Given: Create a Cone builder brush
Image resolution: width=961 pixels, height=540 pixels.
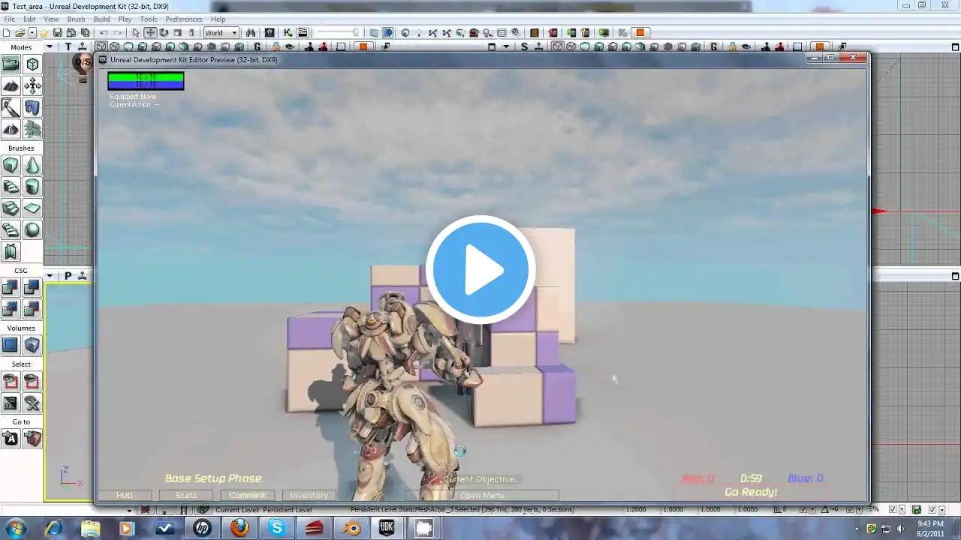Looking at the screenshot, I should (32, 165).
